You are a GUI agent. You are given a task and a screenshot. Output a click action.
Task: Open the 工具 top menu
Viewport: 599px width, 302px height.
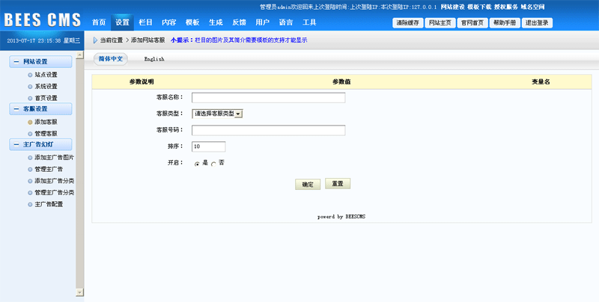309,22
